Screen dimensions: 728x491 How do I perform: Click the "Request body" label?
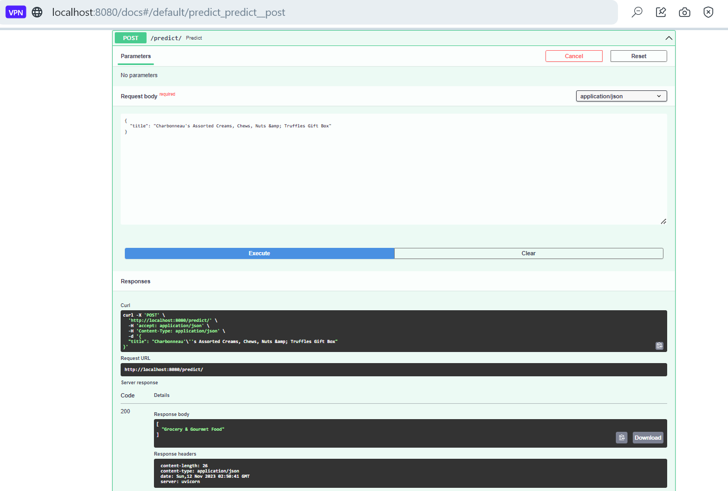click(x=139, y=96)
